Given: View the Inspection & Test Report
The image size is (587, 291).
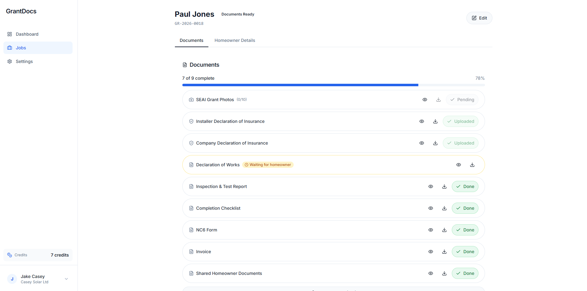Looking at the screenshot, I should point(431,186).
